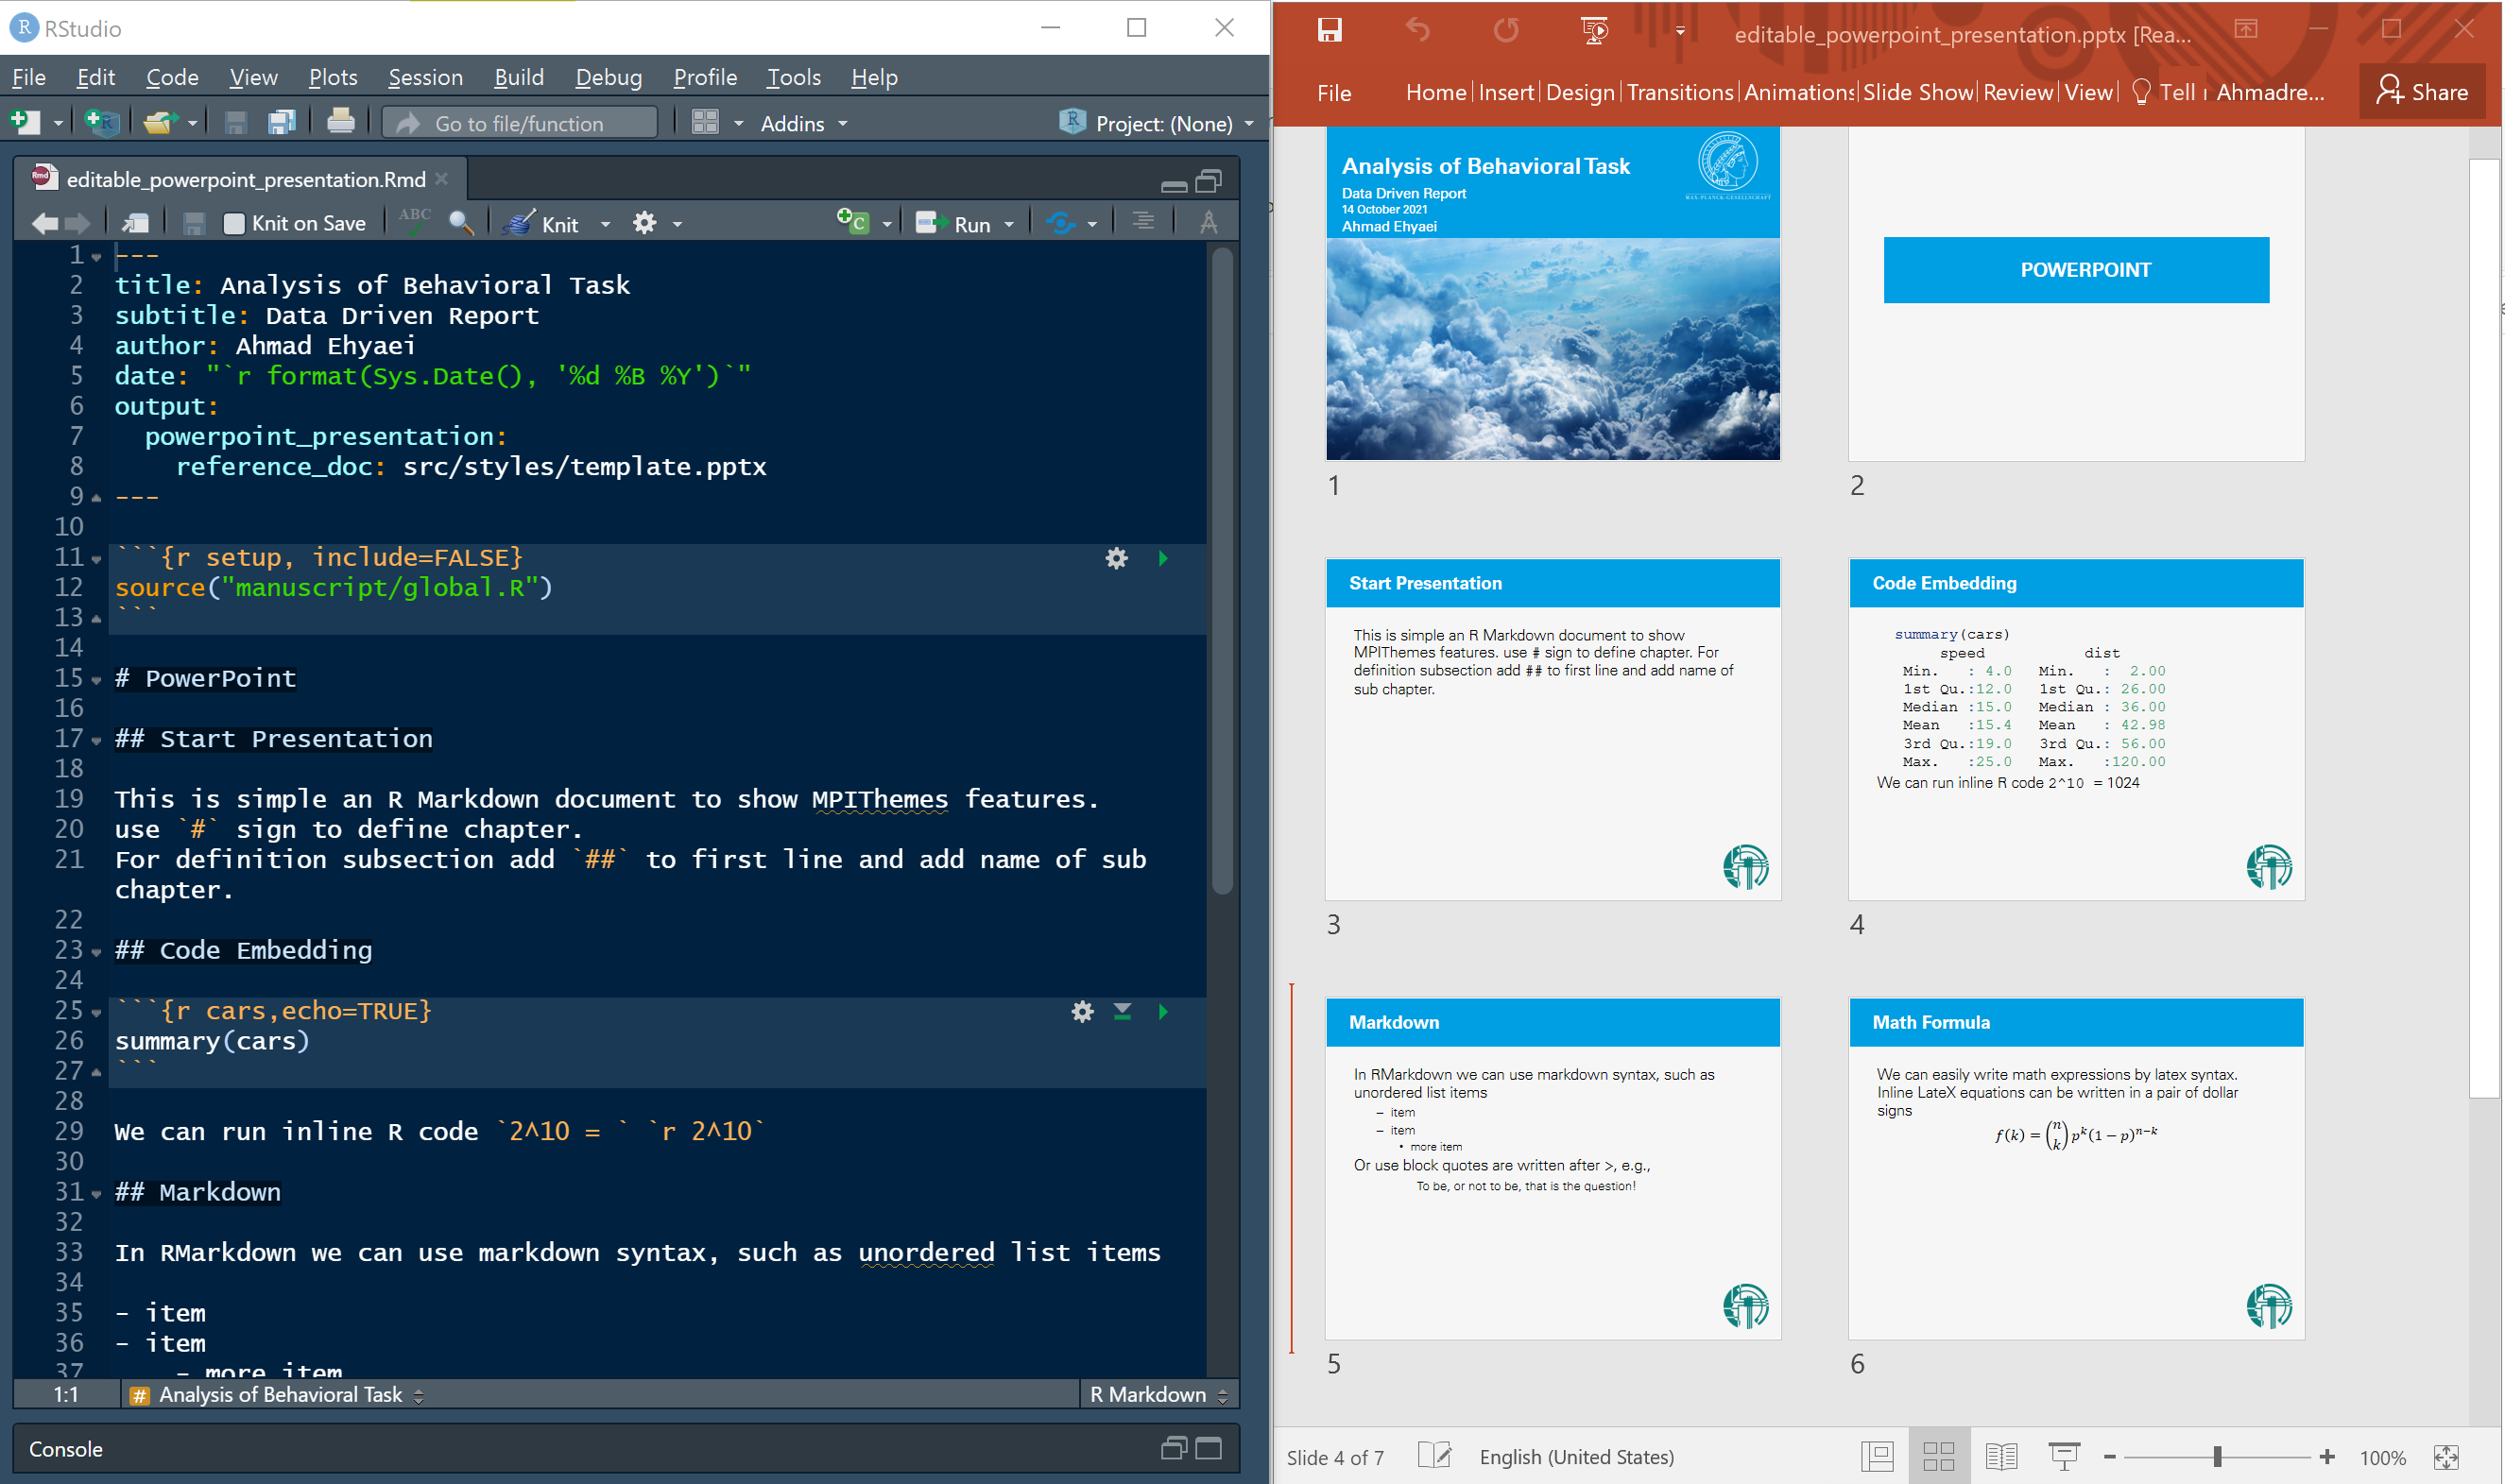The width and height of the screenshot is (2505, 1484).
Task: Open the File tab in PowerPoint
Action: click(1334, 93)
